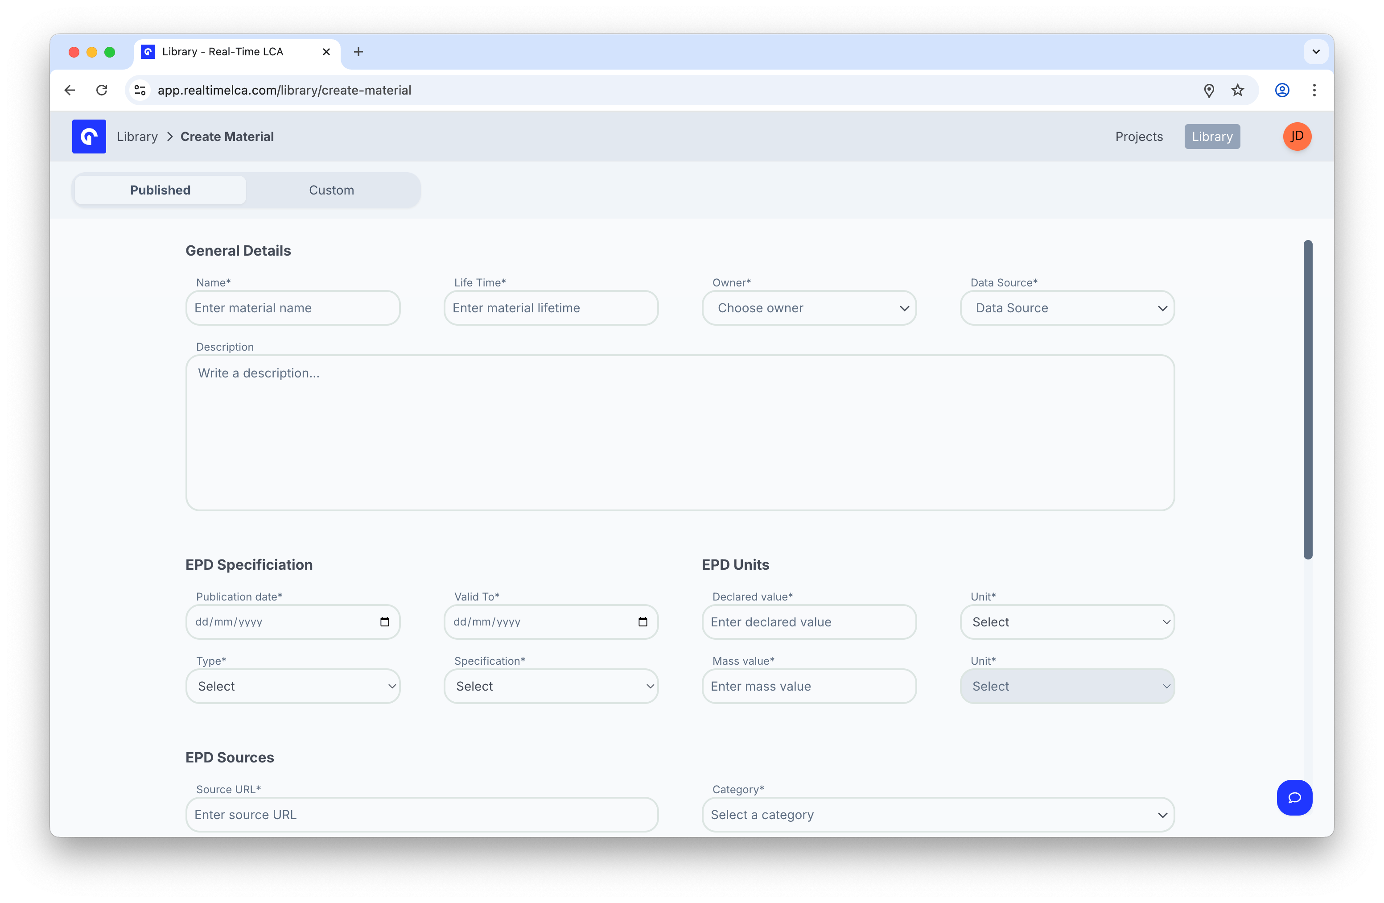Viewport: 1384px width, 903px height.
Task: Click the location permission icon
Action: 1209,90
